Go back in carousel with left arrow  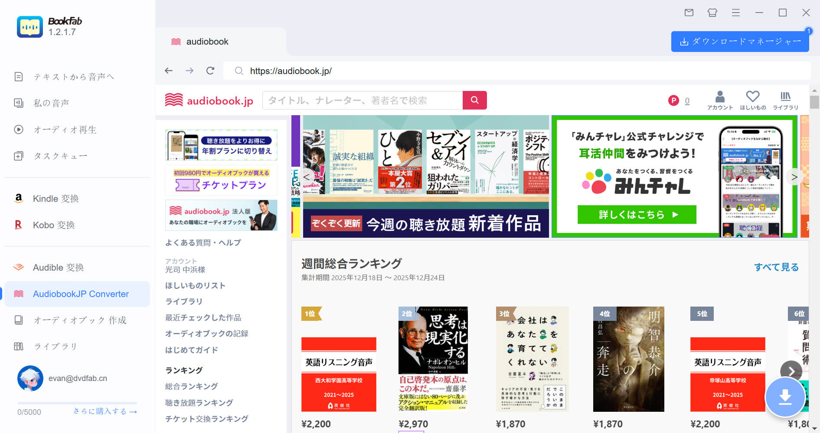(x=306, y=177)
